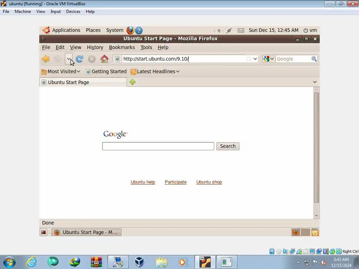This screenshot has width=359, height=269.
Task: Click the Stop loading icon
Action: click(x=92, y=59)
